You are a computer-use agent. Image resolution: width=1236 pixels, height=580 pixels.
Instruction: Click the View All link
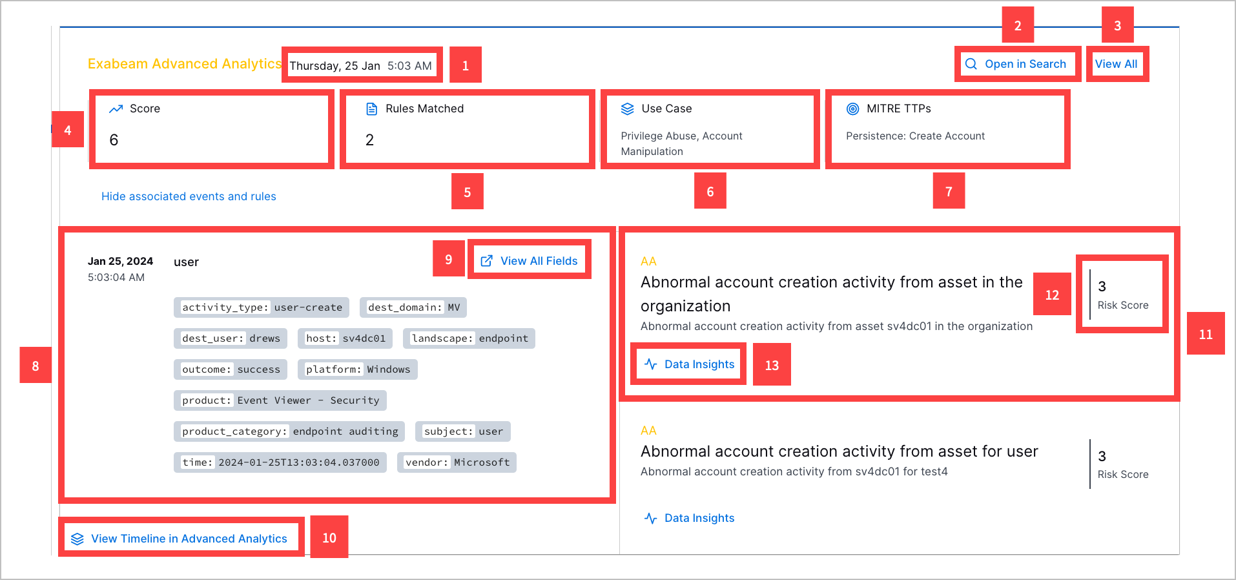click(1116, 64)
